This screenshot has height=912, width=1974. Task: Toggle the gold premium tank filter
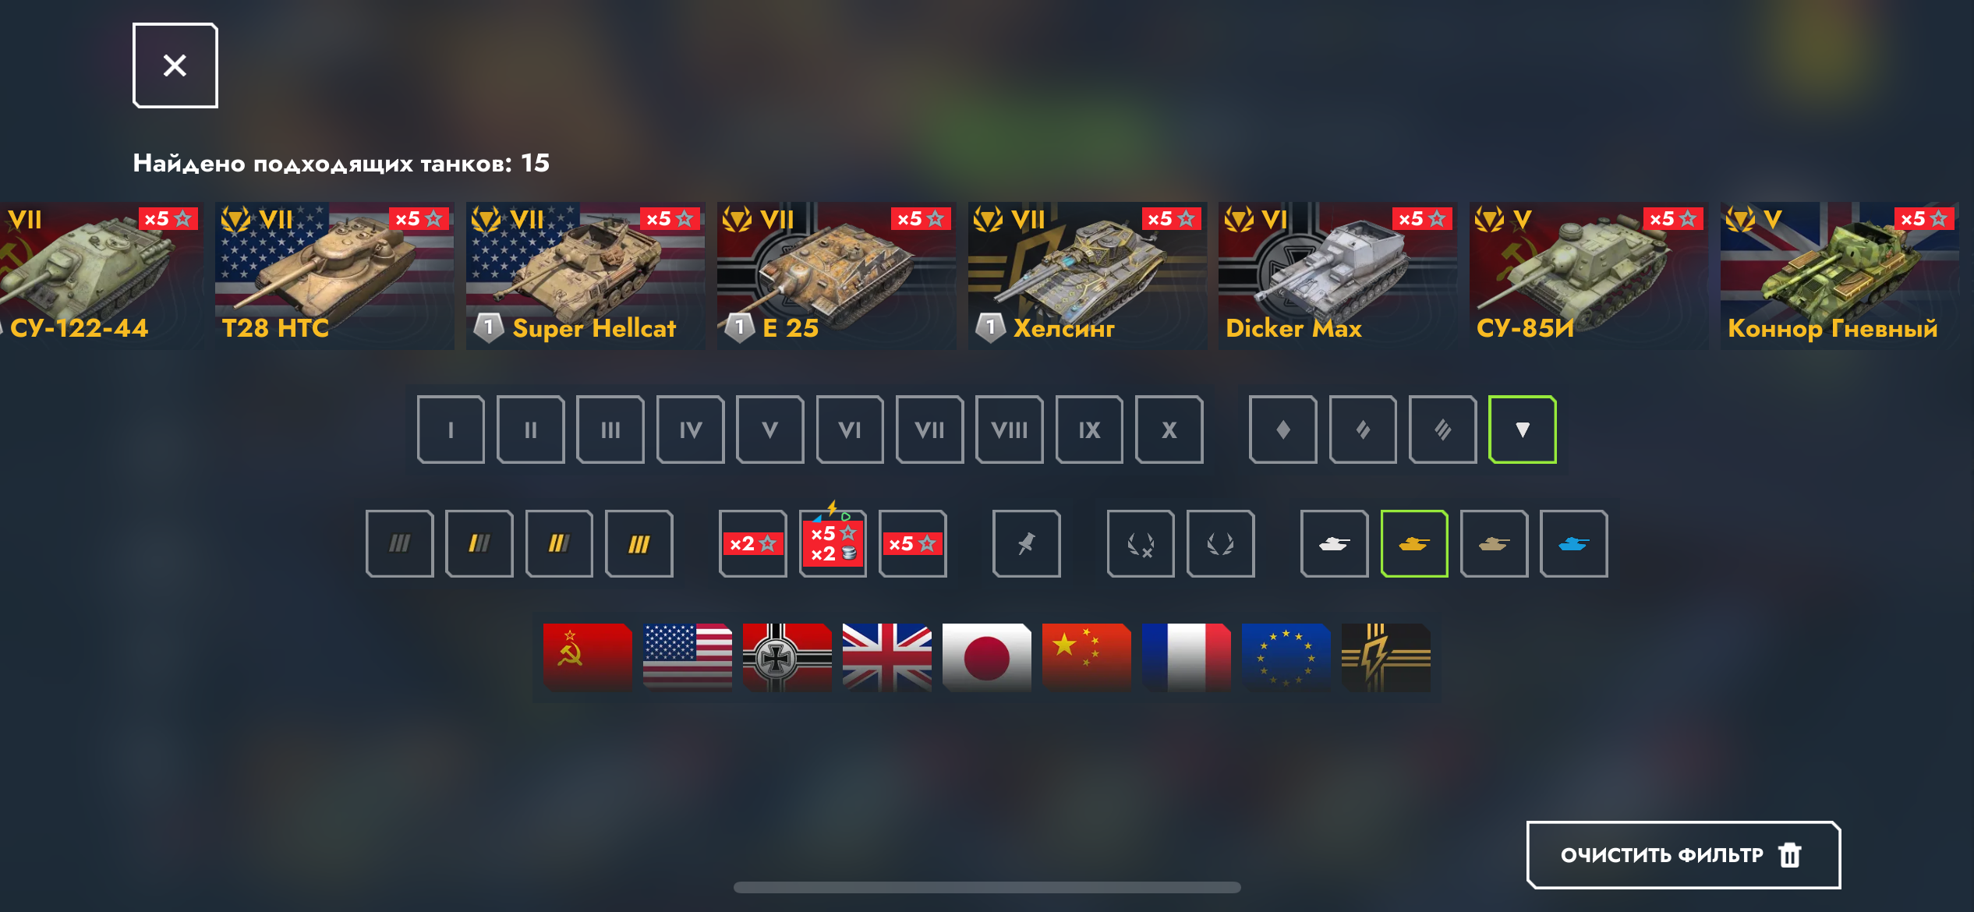pos(1414,543)
